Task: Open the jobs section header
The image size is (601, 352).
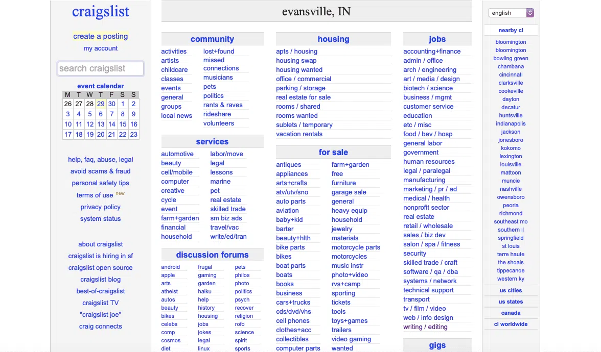Action: 437,39
